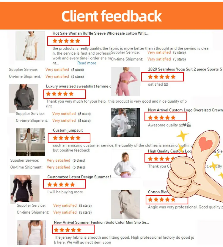
Task: Open the Custom jumpsuit product photo
Action: pos(30,142)
